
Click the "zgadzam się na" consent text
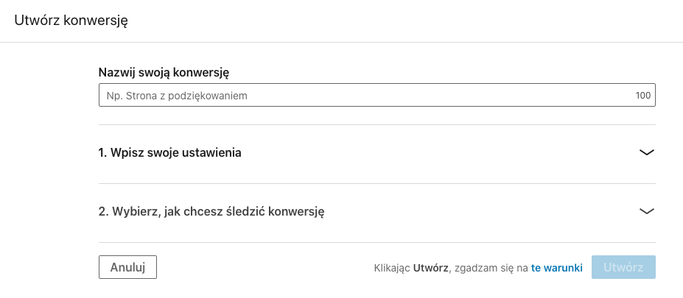[492, 268]
